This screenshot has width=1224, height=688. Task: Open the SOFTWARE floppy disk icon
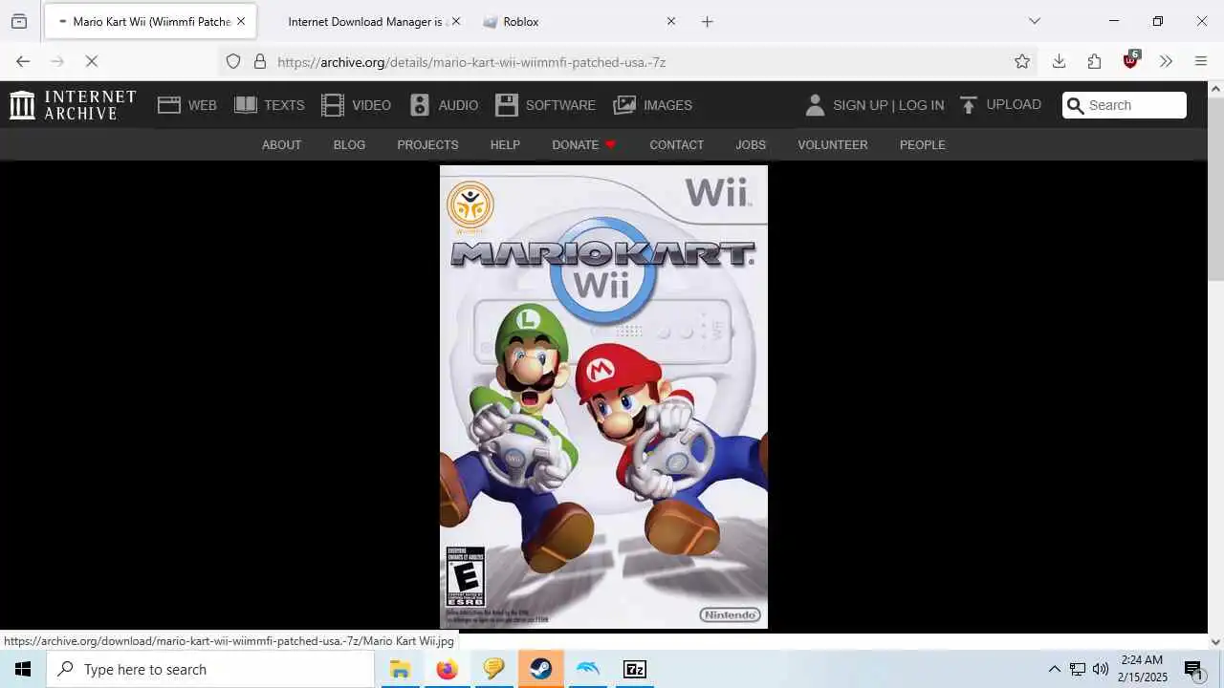point(507,105)
